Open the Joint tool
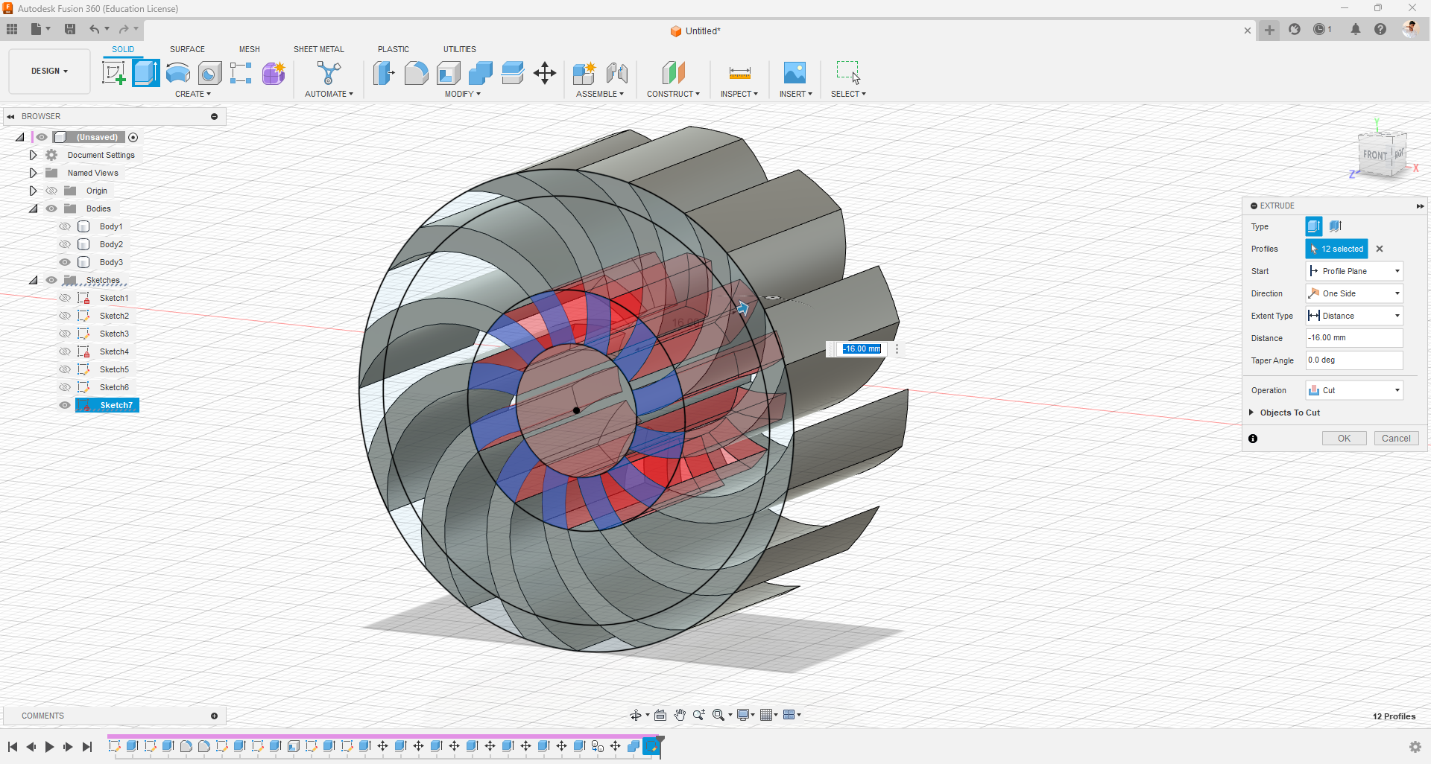 click(617, 73)
